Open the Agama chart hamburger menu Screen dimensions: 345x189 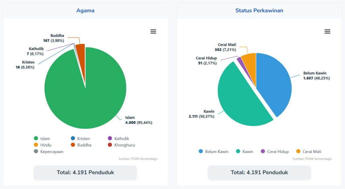[153, 32]
